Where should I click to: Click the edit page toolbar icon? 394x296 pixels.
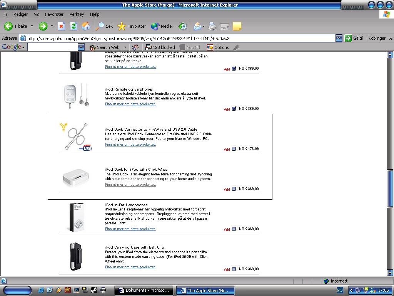pos(225,26)
